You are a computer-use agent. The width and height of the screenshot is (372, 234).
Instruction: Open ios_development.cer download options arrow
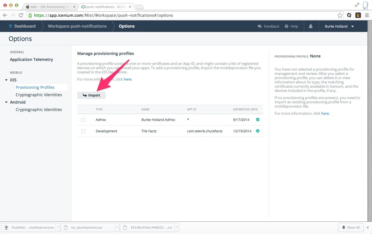117,227
